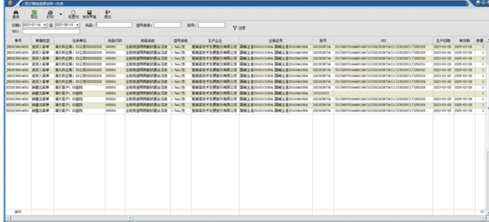Screen dimensions: 489x222
Task: Open the end date dropdown 2023-08-15
Action: 77,24
